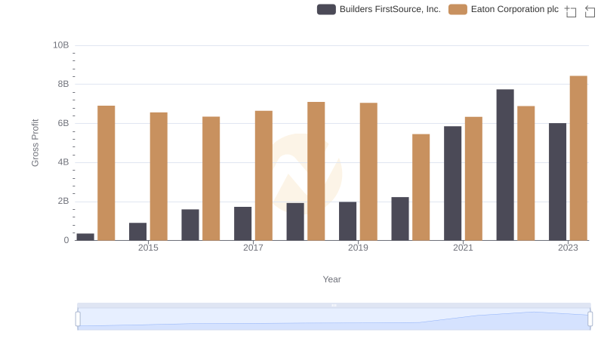Toggle Eaton Corporation plc legend swatch

(458, 9)
